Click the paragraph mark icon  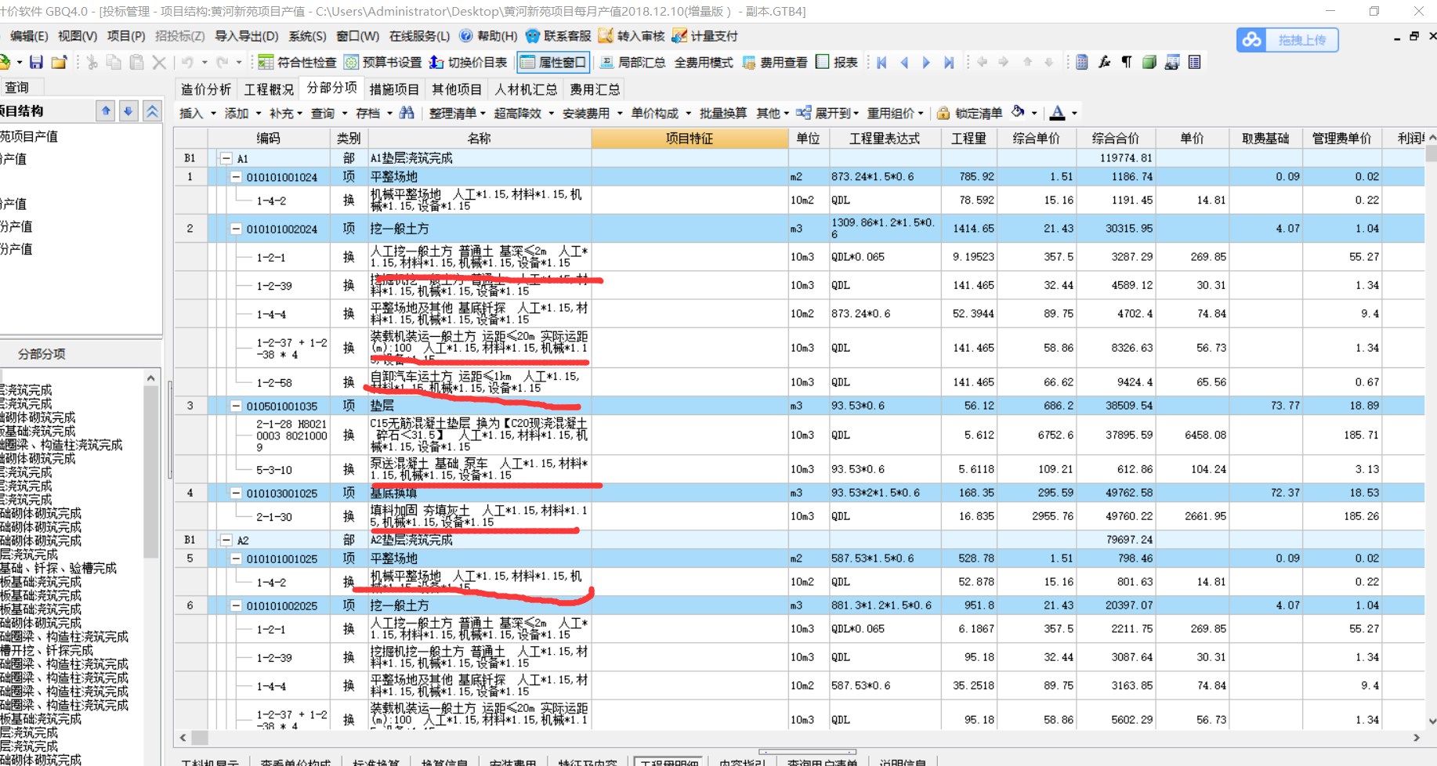click(1127, 63)
